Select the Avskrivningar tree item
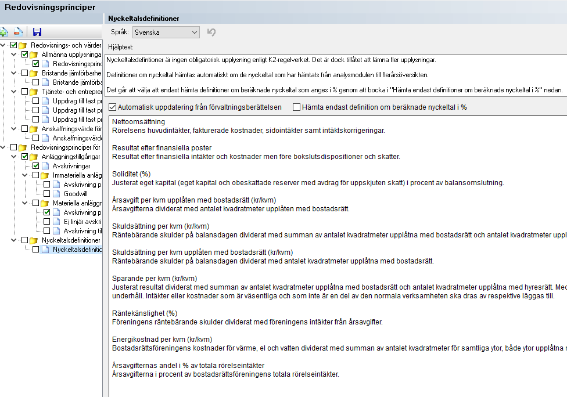Viewport: 567px width, 397px height. tap(71, 166)
